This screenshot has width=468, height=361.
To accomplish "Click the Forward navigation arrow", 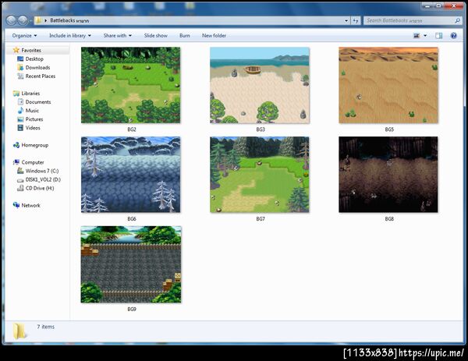I will point(23,20).
